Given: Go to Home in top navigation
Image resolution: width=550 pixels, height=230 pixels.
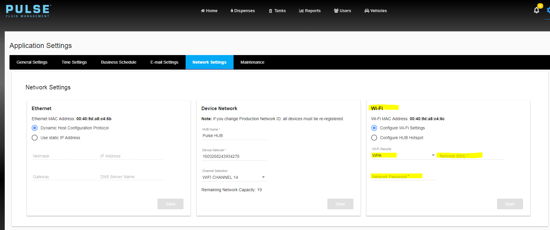Looking at the screenshot, I should [x=209, y=11].
